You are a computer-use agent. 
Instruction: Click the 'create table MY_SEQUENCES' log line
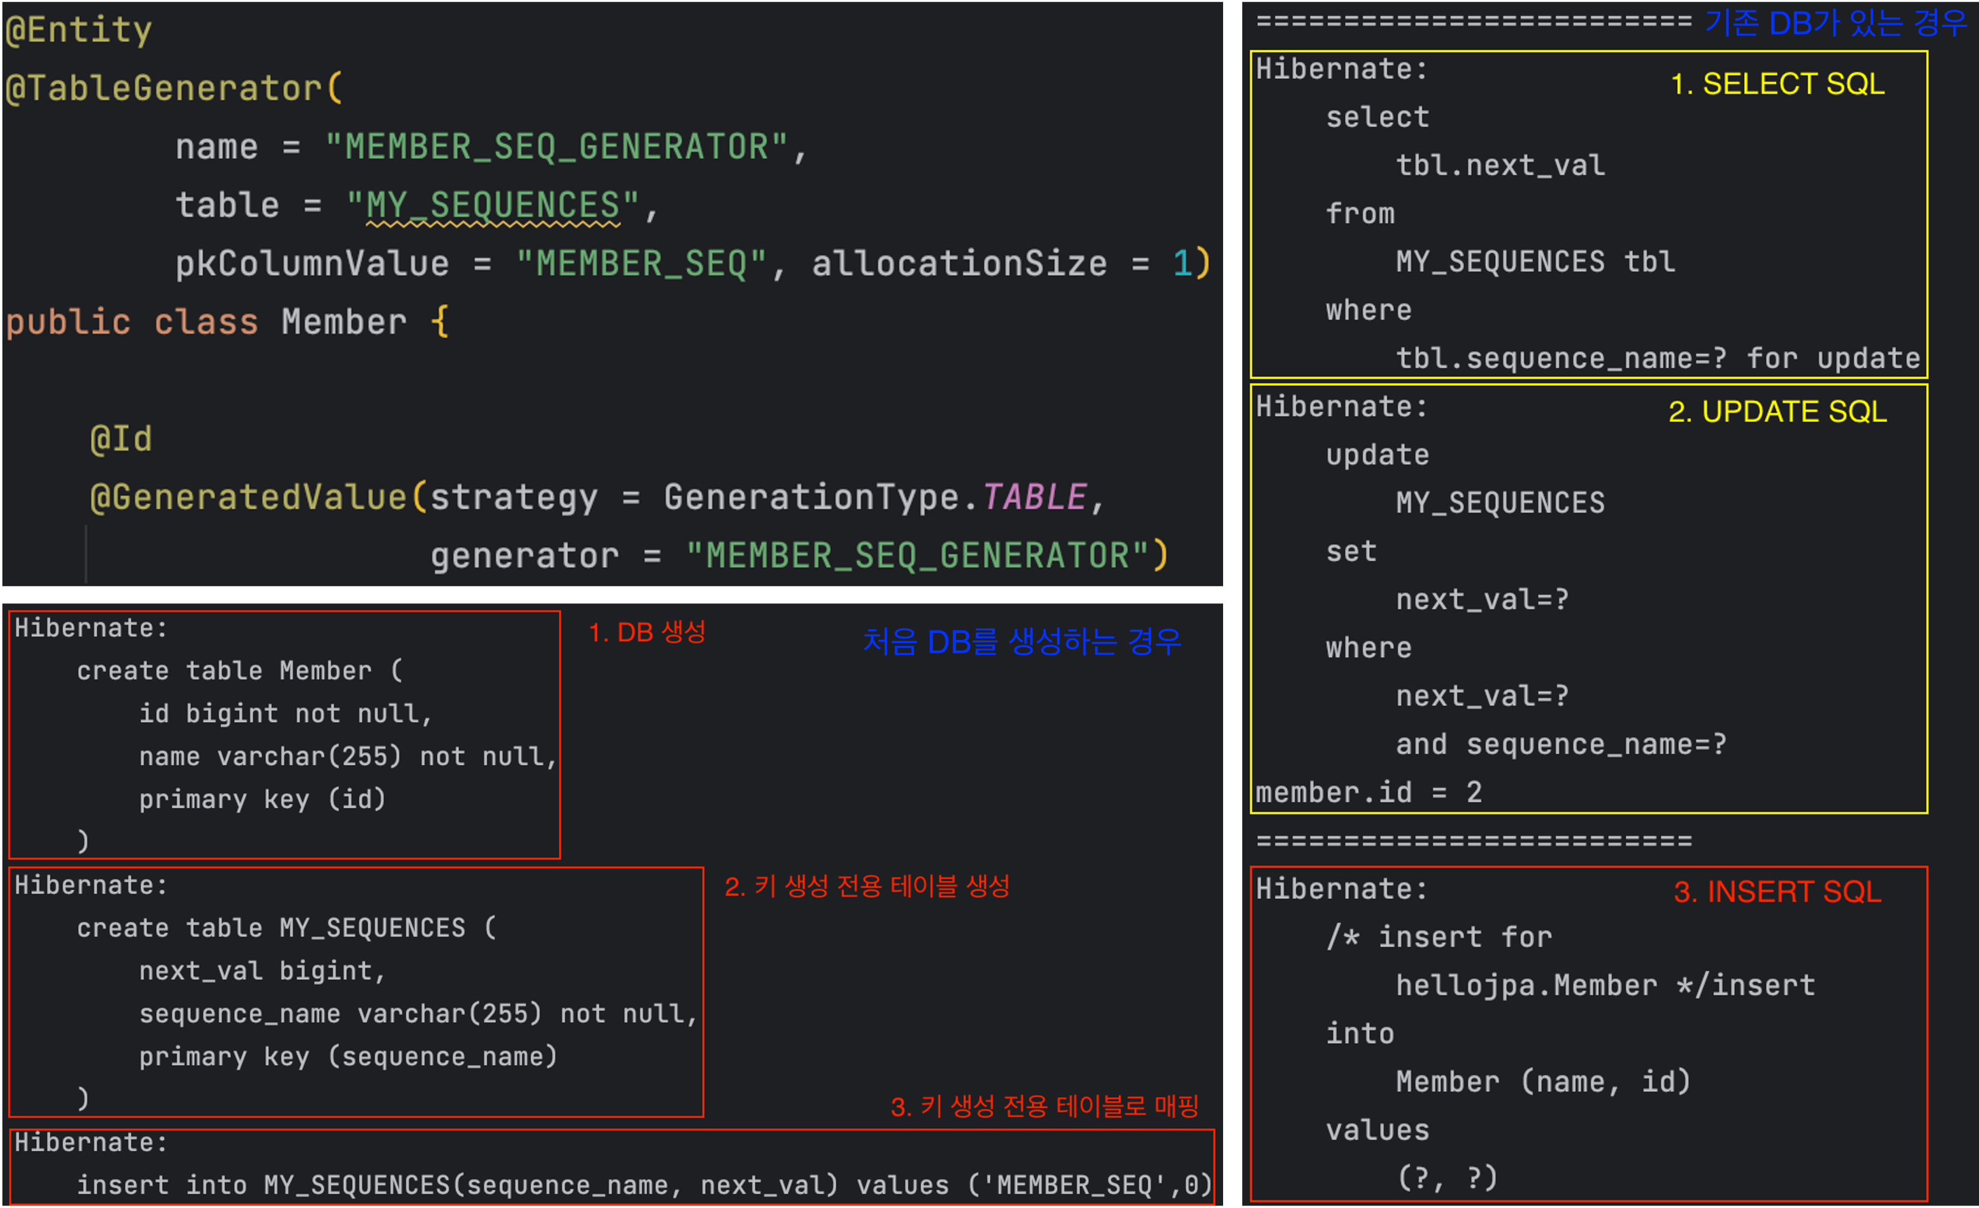(287, 928)
